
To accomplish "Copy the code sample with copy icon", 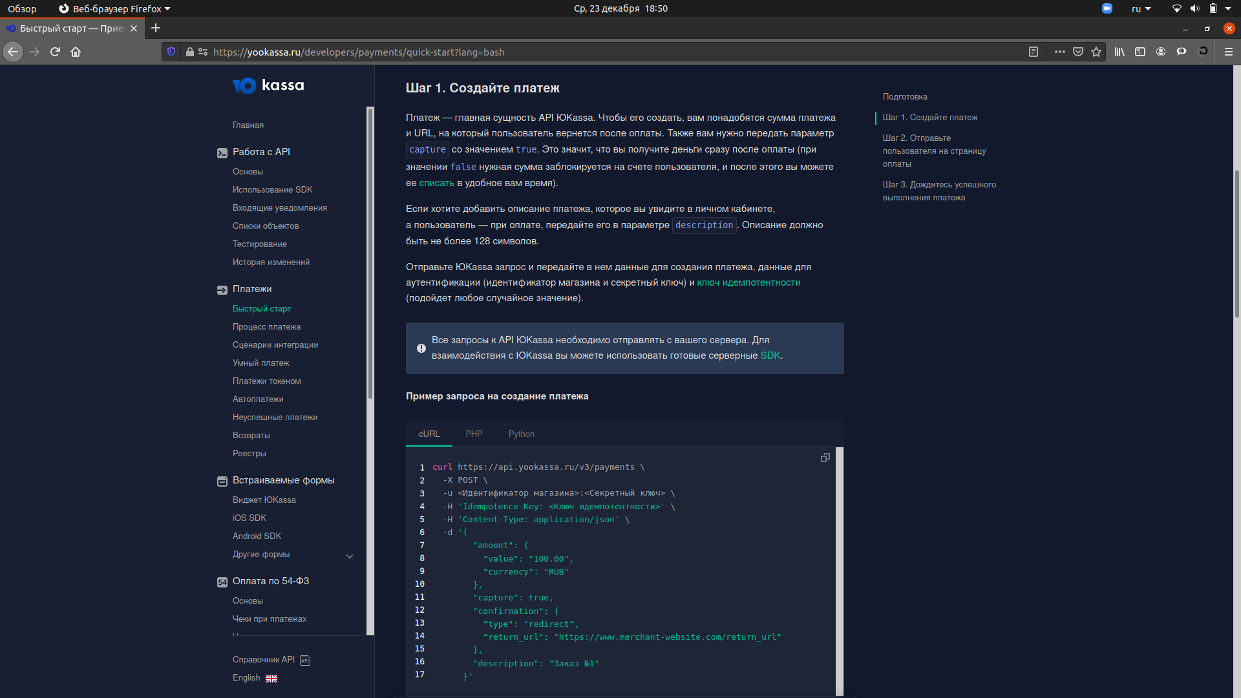I will (825, 458).
